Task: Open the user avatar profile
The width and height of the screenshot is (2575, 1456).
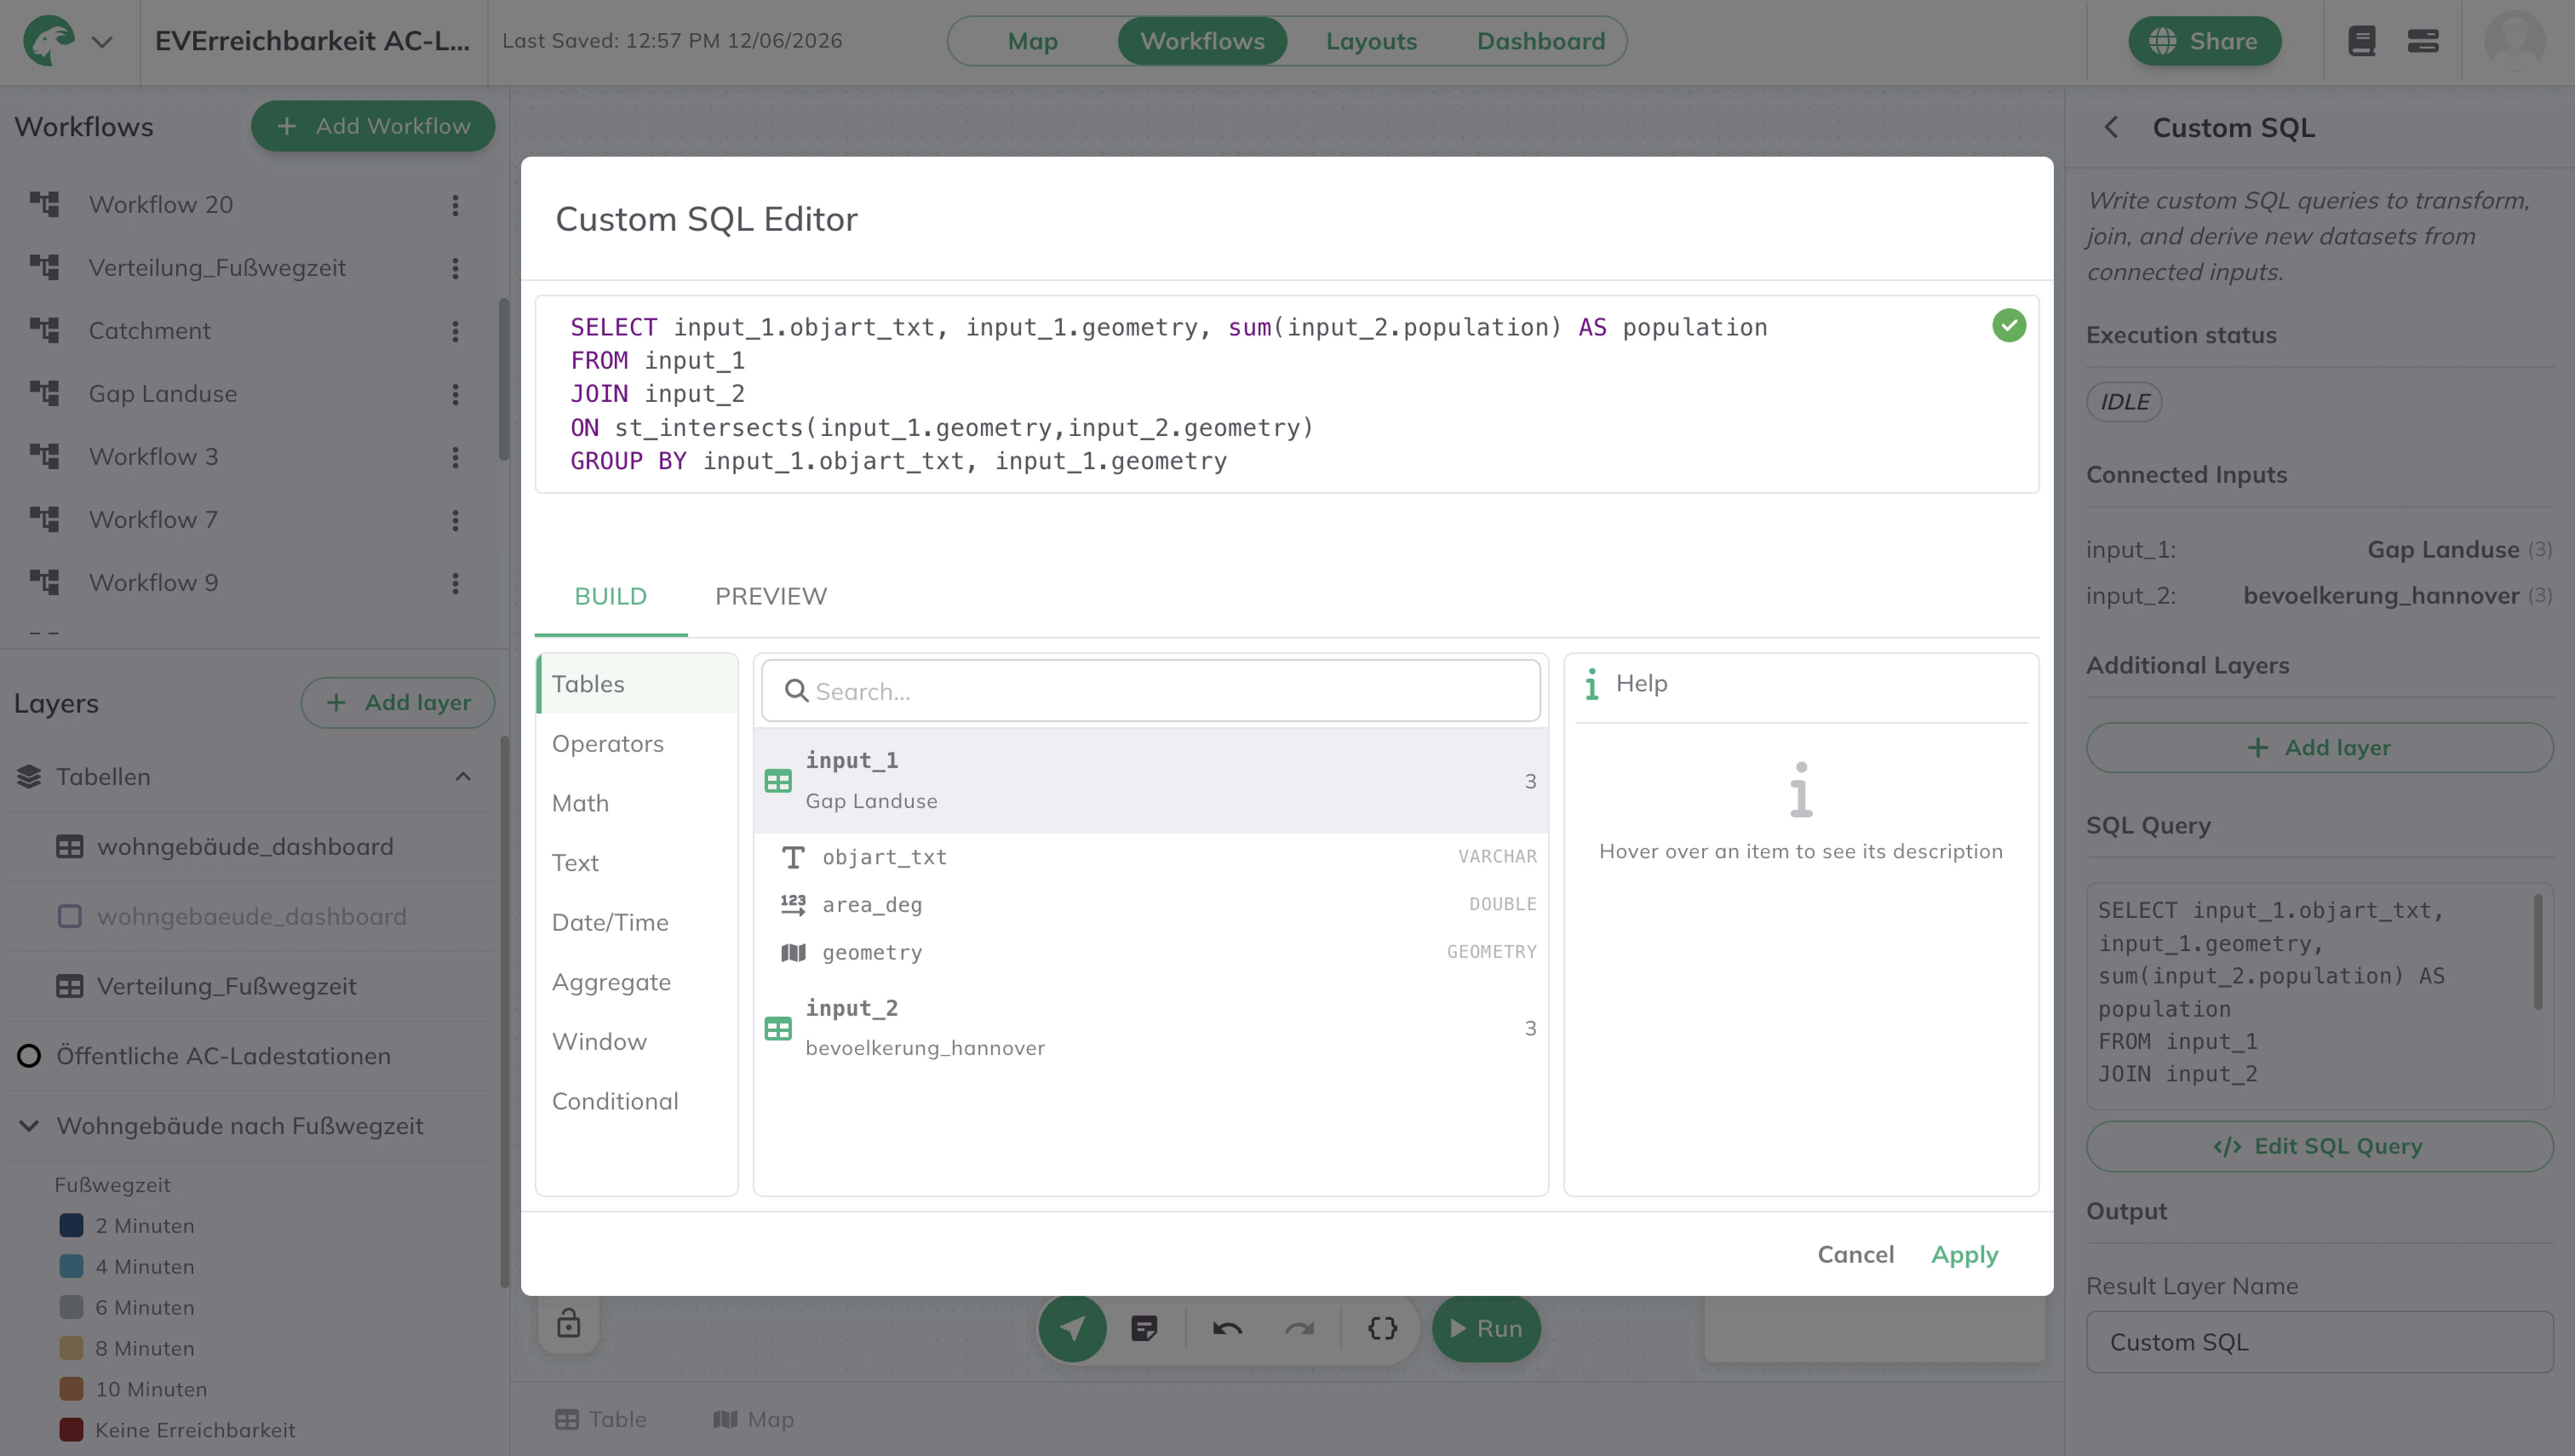Action: coord(2514,41)
